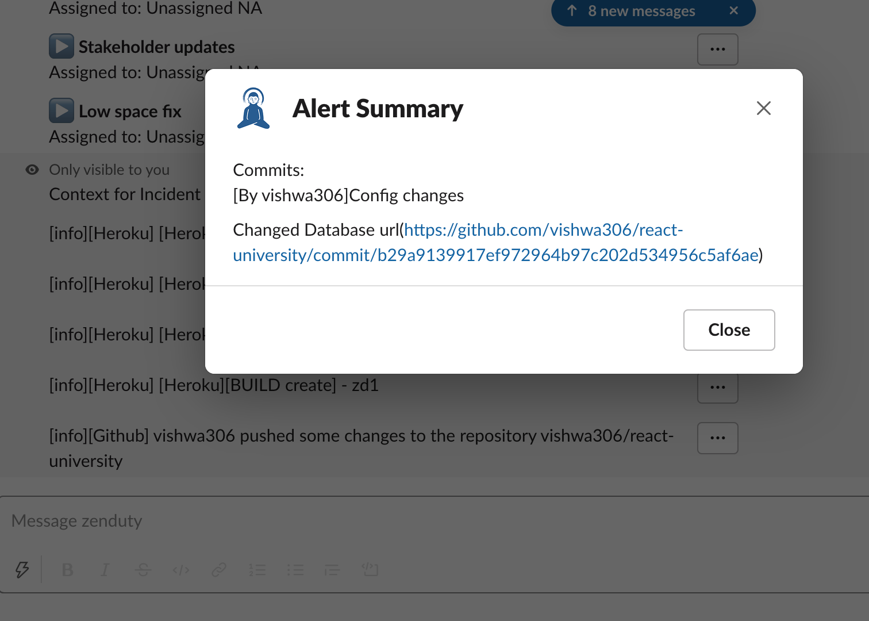
Task: Click the Message zenduty input field
Action: [345, 521]
